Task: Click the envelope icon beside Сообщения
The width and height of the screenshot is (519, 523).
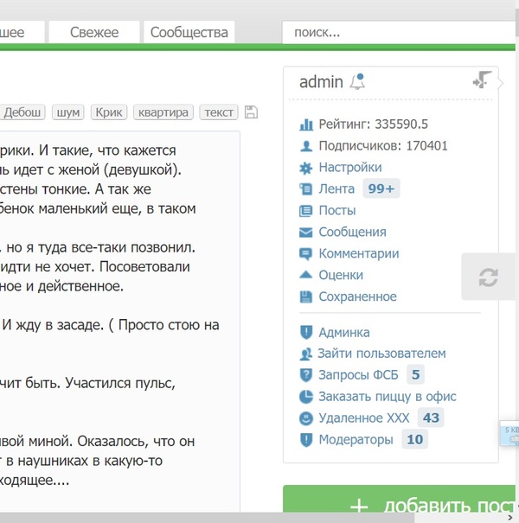Action: click(x=305, y=233)
